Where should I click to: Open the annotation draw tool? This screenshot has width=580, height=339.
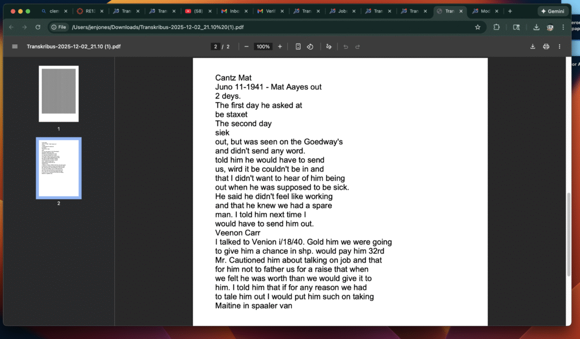(x=329, y=46)
